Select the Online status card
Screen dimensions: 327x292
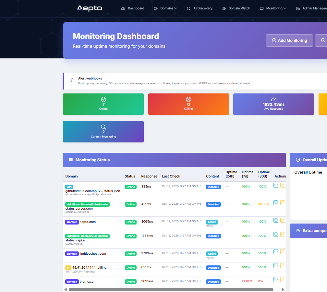tap(103, 104)
